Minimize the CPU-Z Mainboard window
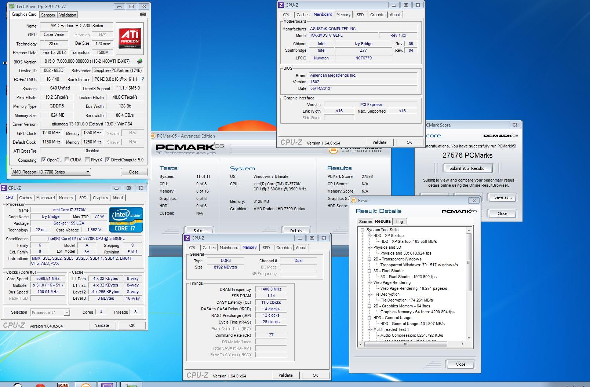 tap(394, 5)
